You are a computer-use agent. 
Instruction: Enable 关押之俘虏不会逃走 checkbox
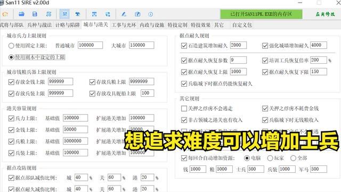coord(184,108)
